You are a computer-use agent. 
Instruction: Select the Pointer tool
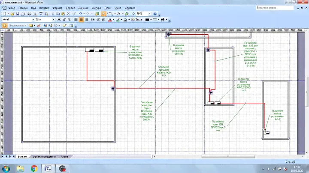(x=104, y=14)
